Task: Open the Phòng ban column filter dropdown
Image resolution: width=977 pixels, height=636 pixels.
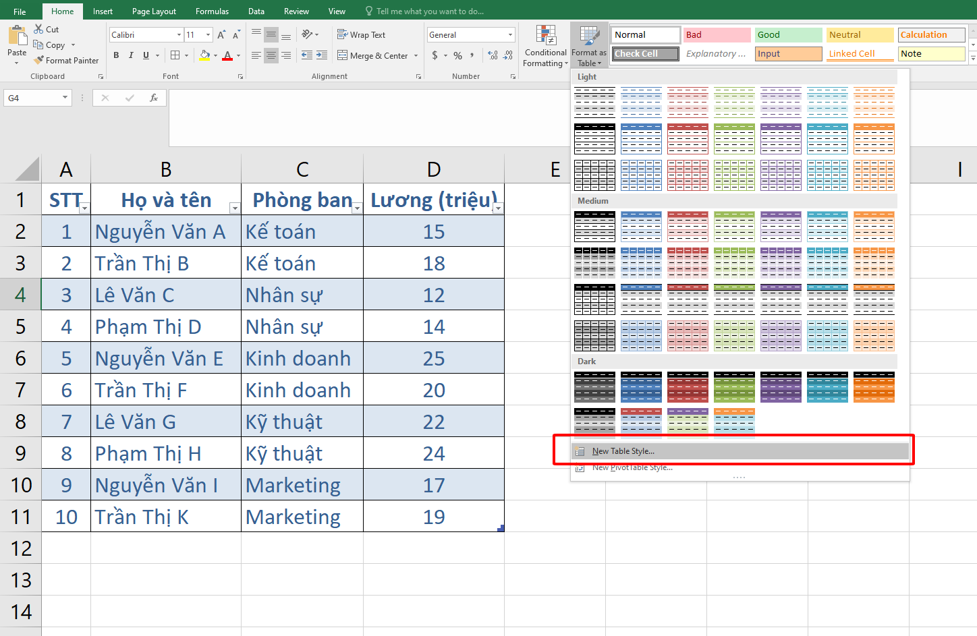Action: (x=357, y=208)
